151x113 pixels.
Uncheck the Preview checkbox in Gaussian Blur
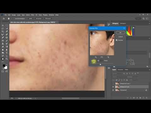pos(117,40)
